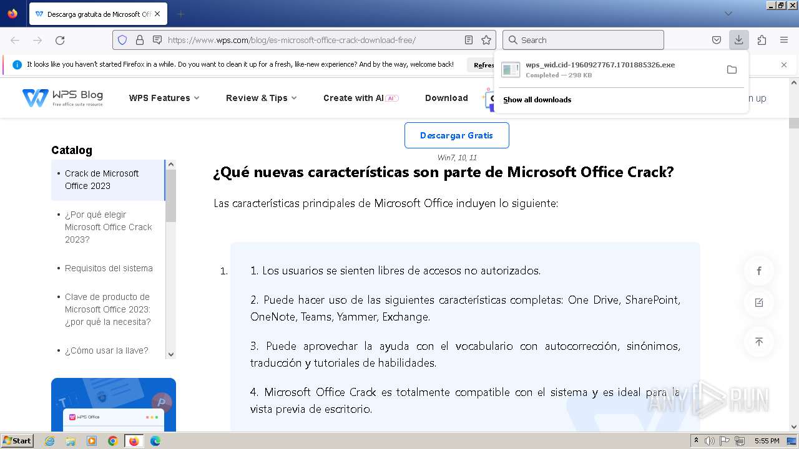Reload the page with the refresh icon

[x=60, y=40]
